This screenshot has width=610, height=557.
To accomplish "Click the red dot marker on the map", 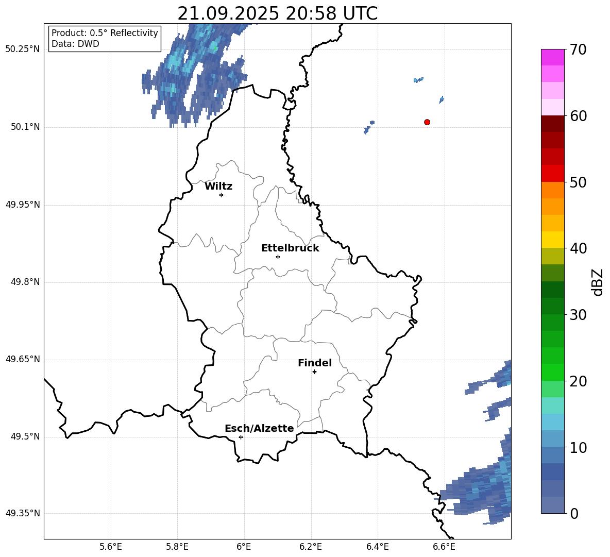I will (x=427, y=122).
